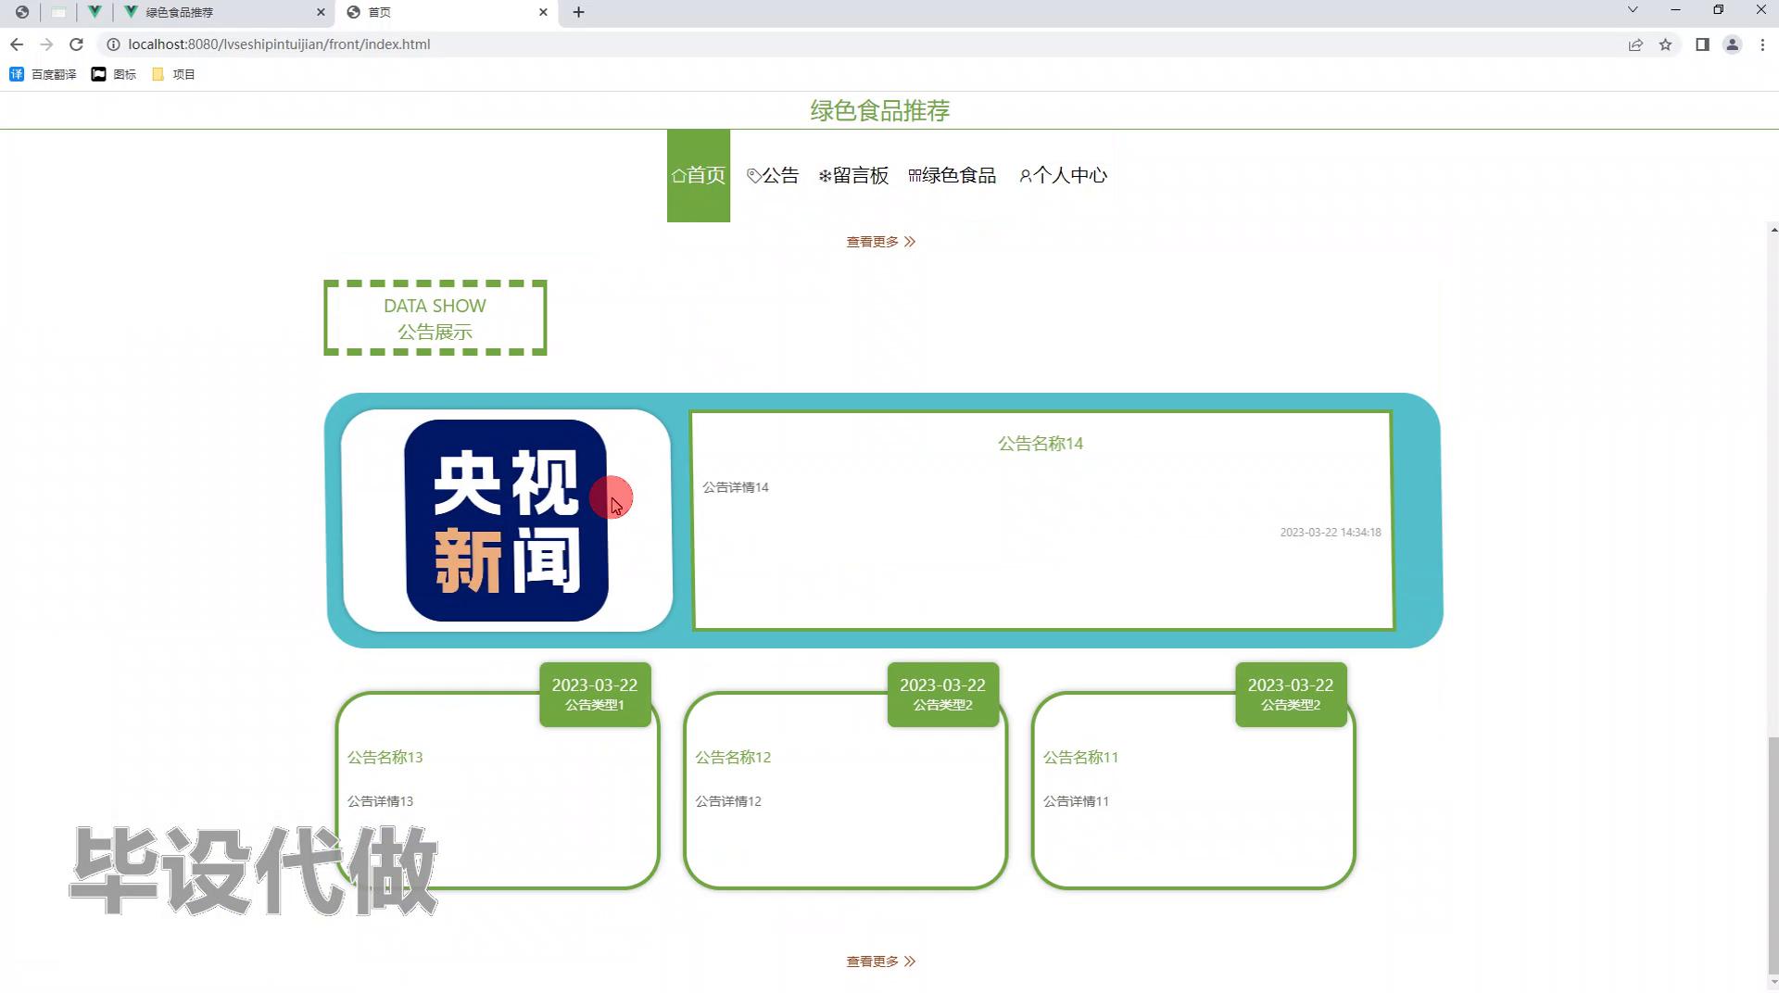
Task: Click the lower 查看更多 link below cards
Action: [x=880, y=962]
